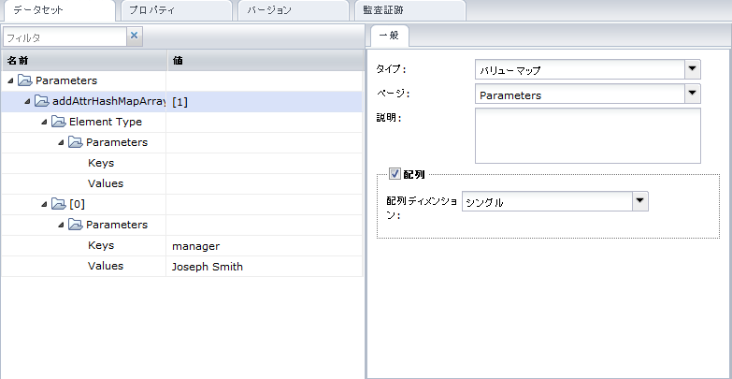Screen dimensions: 732x379
Task: Click the 説明 text area
Action: (x=587, y=136)
